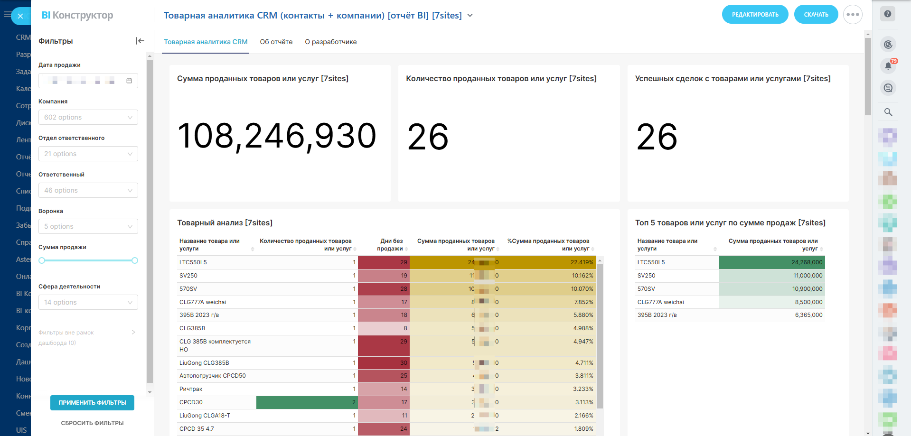
Task: Switch to the О разработчике tab
Action: (330, 42)
